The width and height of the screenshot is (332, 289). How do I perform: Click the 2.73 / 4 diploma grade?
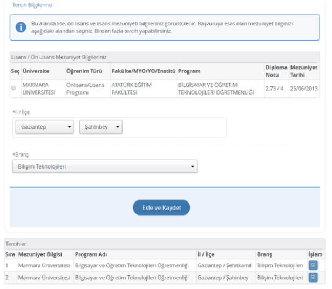coord(274,89)
